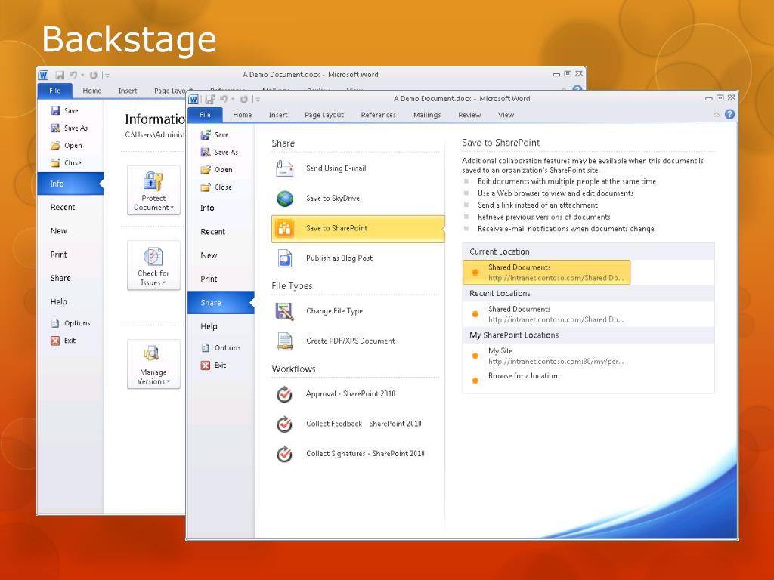
Task: Open the Check for Issues dropdown
Action: click(x=153, y=265)
